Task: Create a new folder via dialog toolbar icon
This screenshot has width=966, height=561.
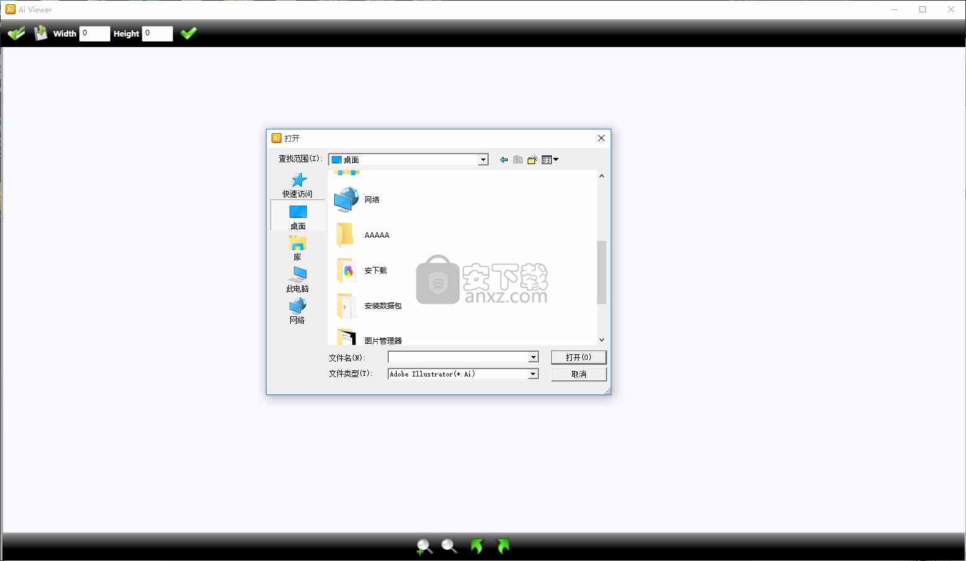Action: [532, 160]
